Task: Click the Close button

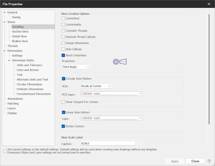Action: tap(195, 161)
